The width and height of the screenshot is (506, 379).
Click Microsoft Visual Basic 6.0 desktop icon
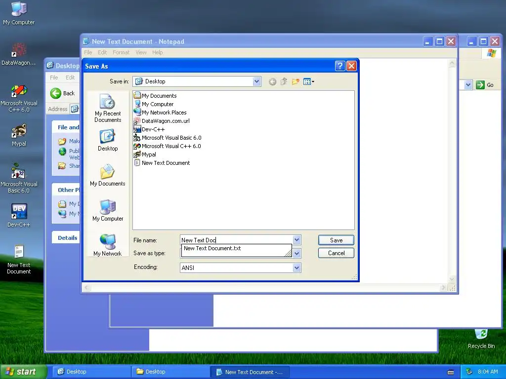tap(19, 178)
